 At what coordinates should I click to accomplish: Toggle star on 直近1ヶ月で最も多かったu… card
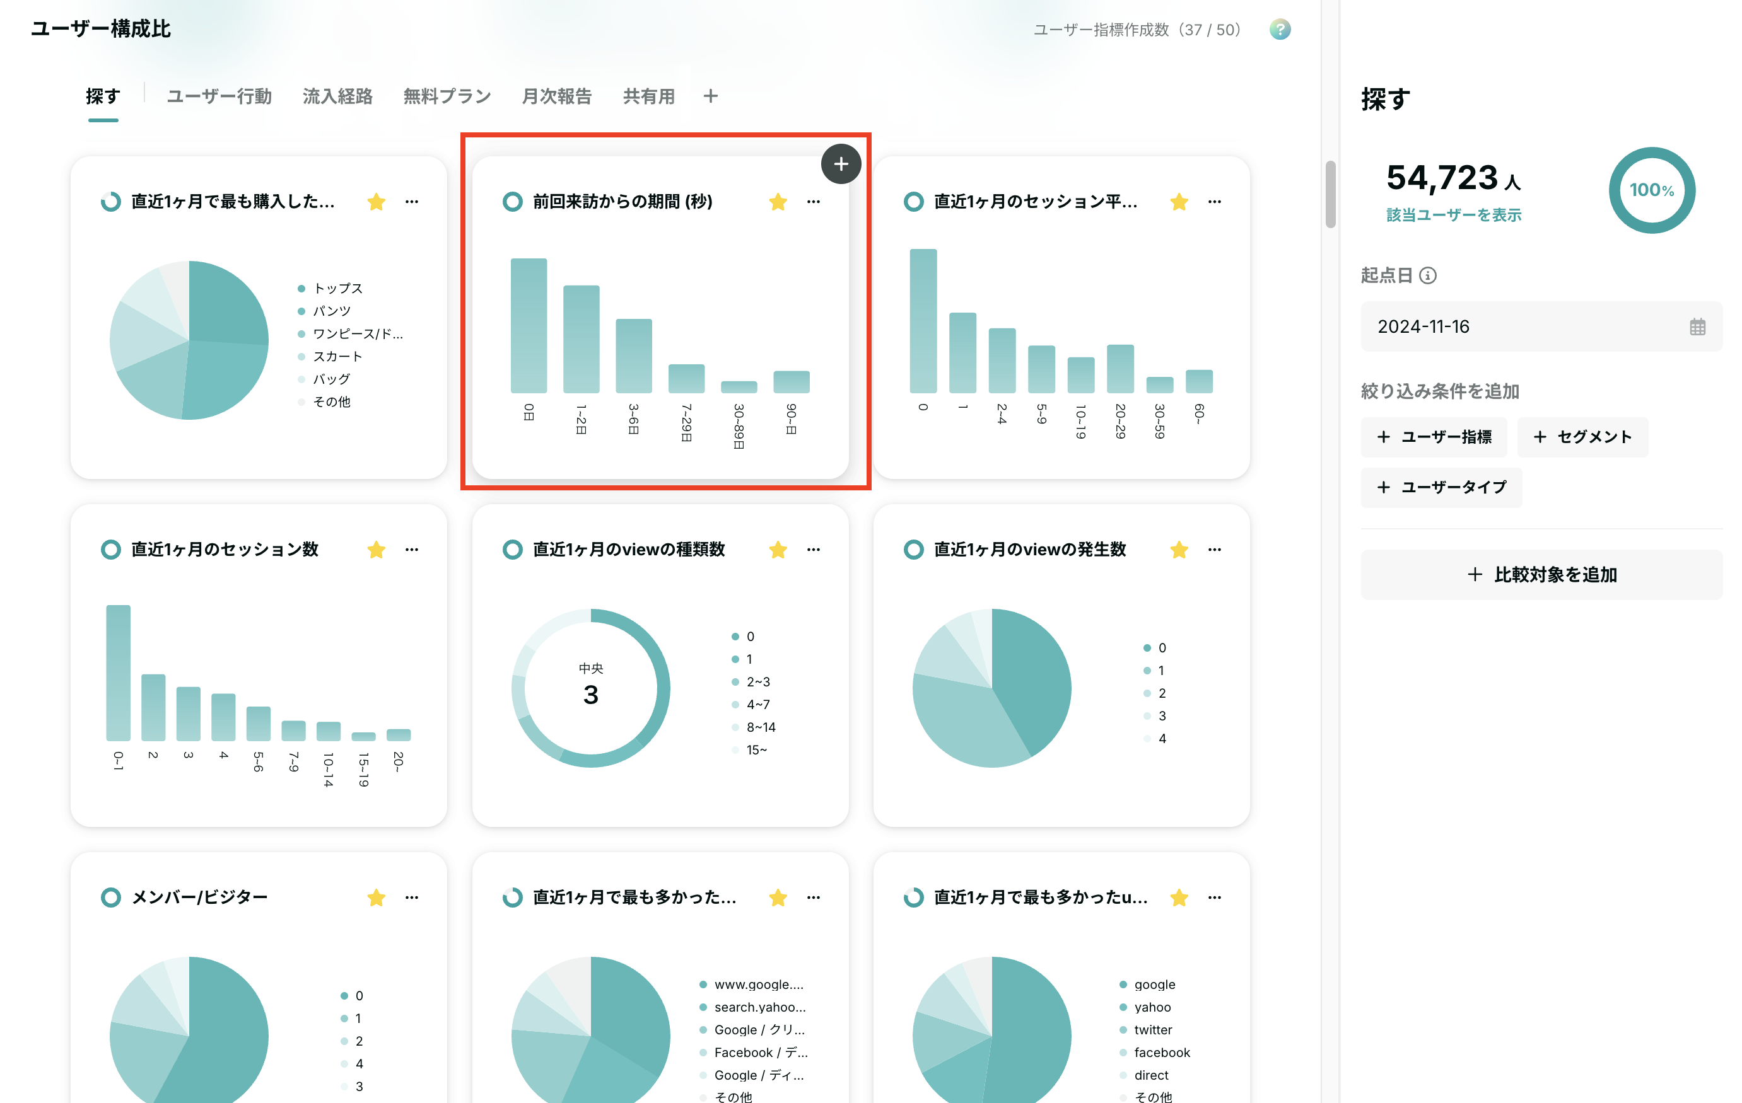point(1179,897)
